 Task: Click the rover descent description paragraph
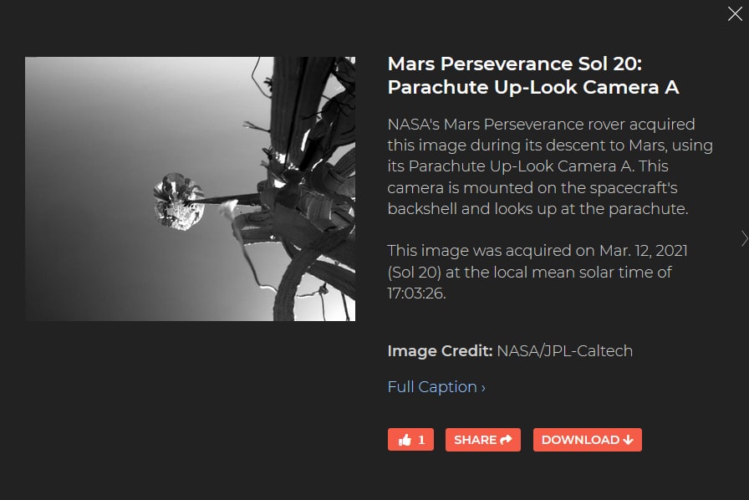tap(550, 166)
